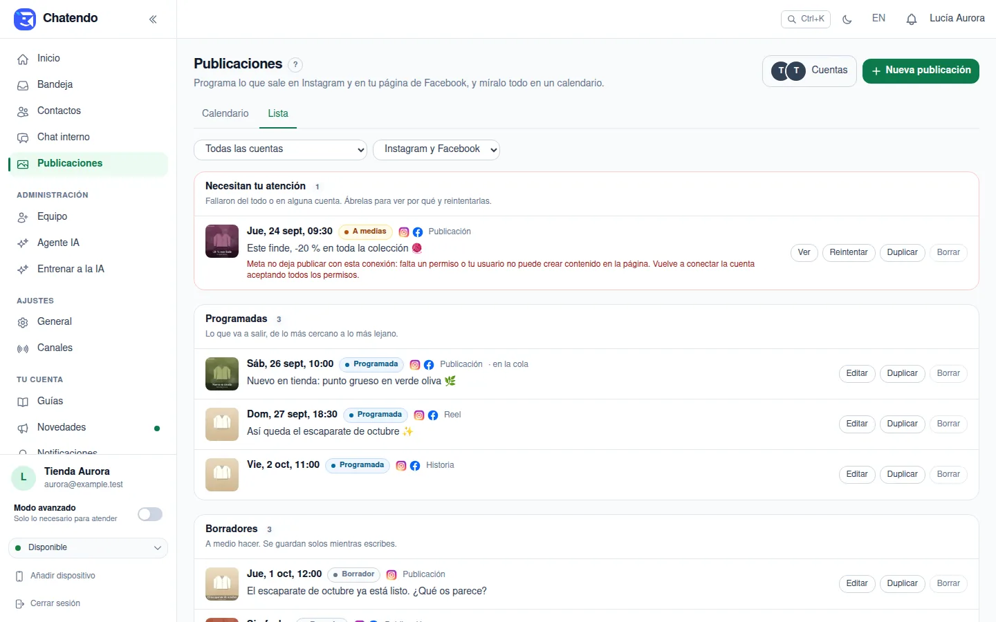This screenshot has width=996, height=622.
Task: Click the Chat interno speech bubble icon
Action: pyautogui.click(x=23, y=138)
